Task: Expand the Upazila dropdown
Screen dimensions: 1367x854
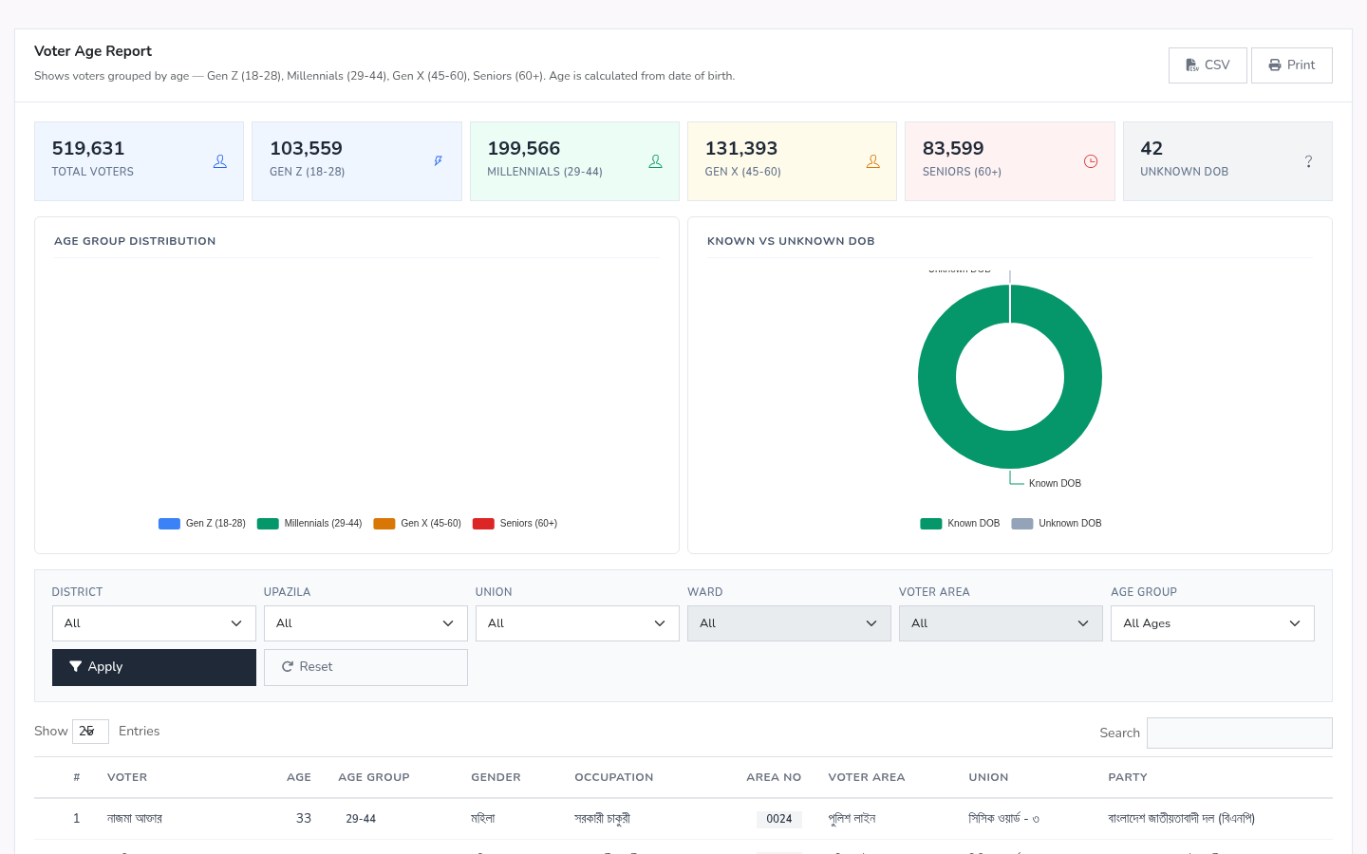Action: coord(365,623)
